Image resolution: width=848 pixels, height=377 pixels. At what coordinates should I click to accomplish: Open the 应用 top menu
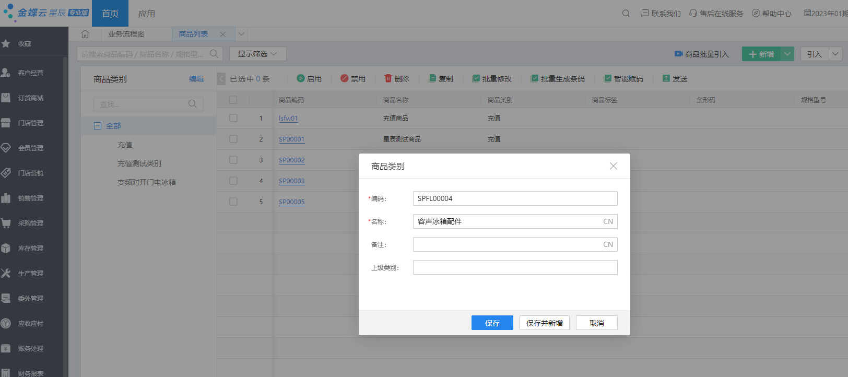pos(147,14)
